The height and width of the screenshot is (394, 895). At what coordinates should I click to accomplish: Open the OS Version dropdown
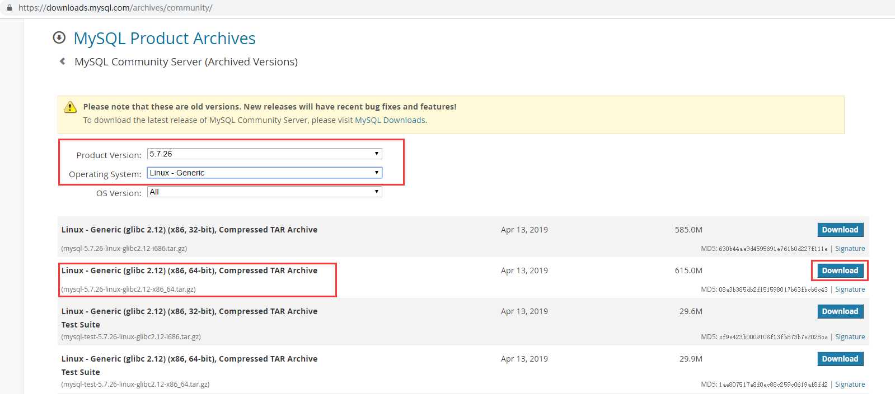point(264,192)
